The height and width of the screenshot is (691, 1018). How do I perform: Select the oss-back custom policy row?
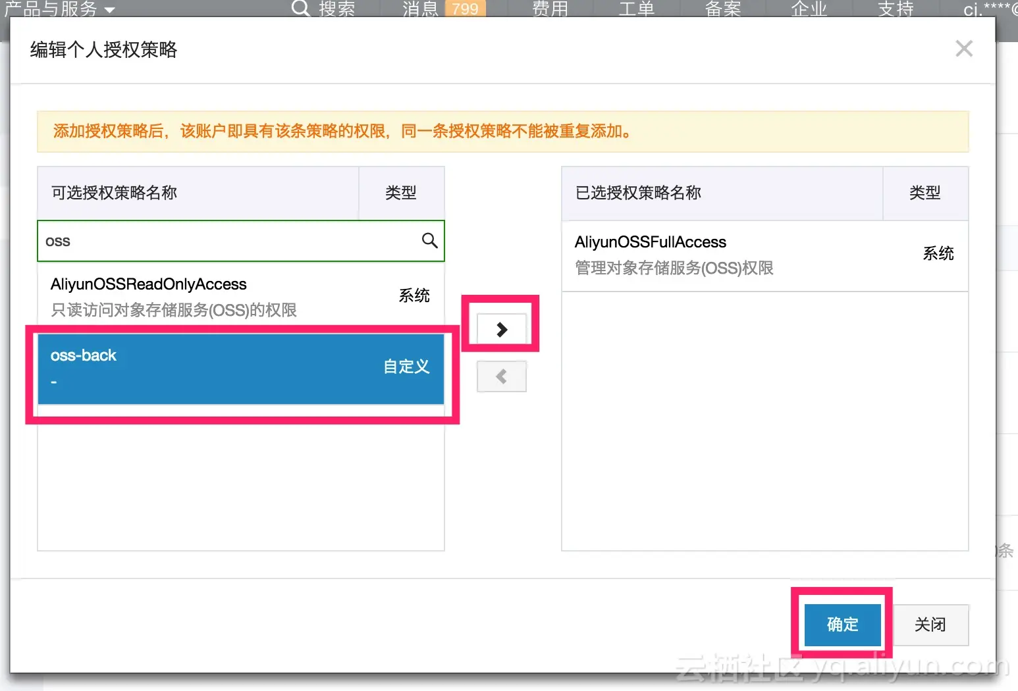click(241, 369)
